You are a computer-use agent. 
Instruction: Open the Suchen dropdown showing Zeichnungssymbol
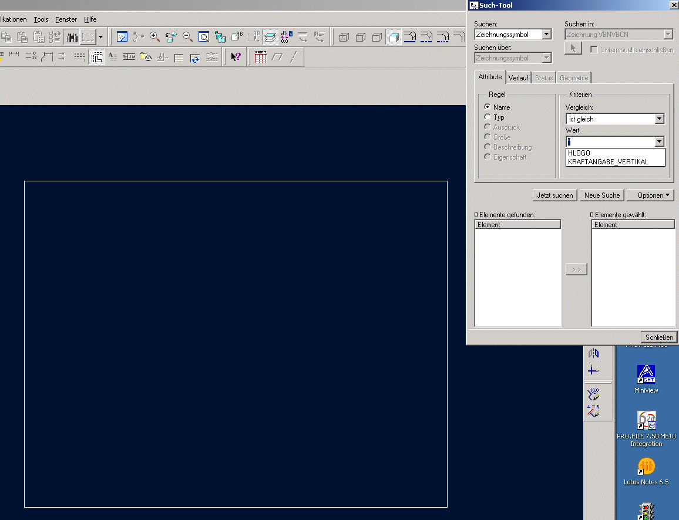click(513, 35)
